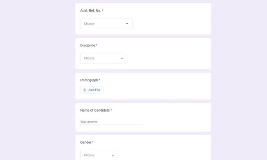This screenshot has height=160, width=267.
Task: Click the red asterisk beside Gender
Action: [x=93, y=142]
